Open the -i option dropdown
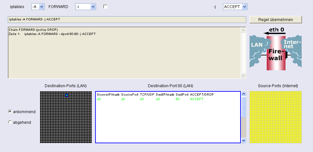 point(86,6)
